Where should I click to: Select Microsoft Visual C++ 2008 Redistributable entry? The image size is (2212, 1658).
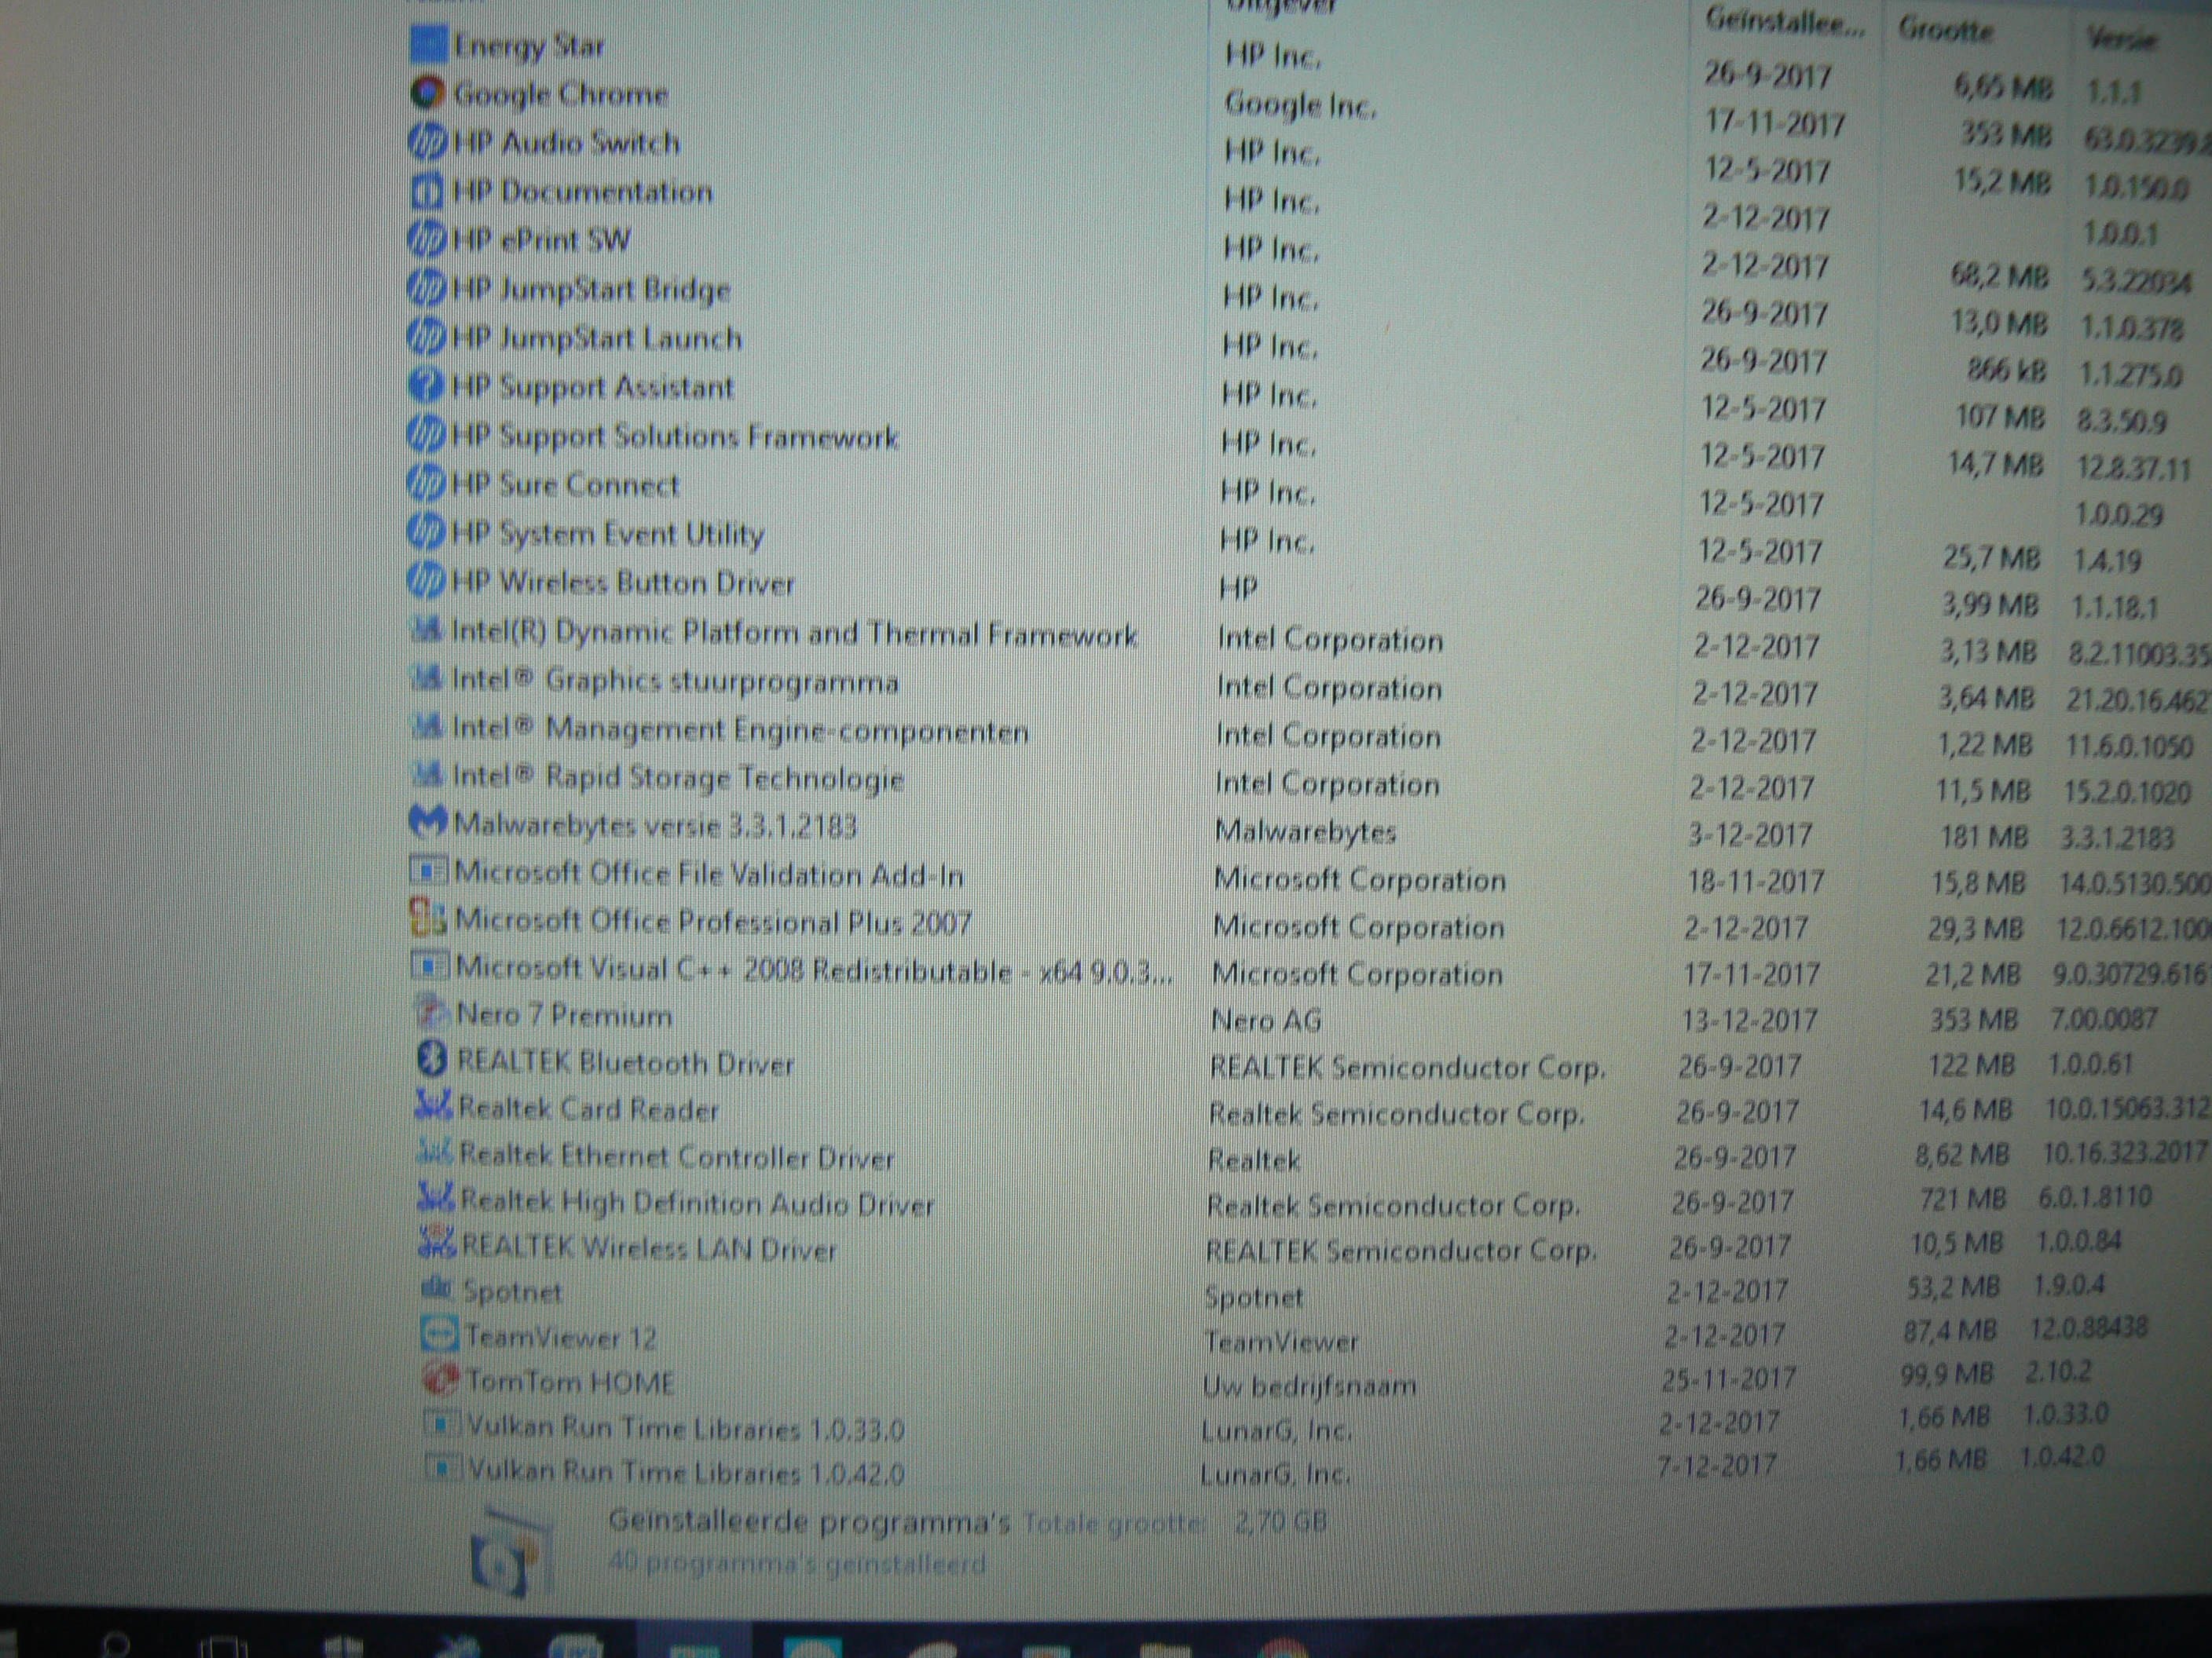tap(815, 970)
